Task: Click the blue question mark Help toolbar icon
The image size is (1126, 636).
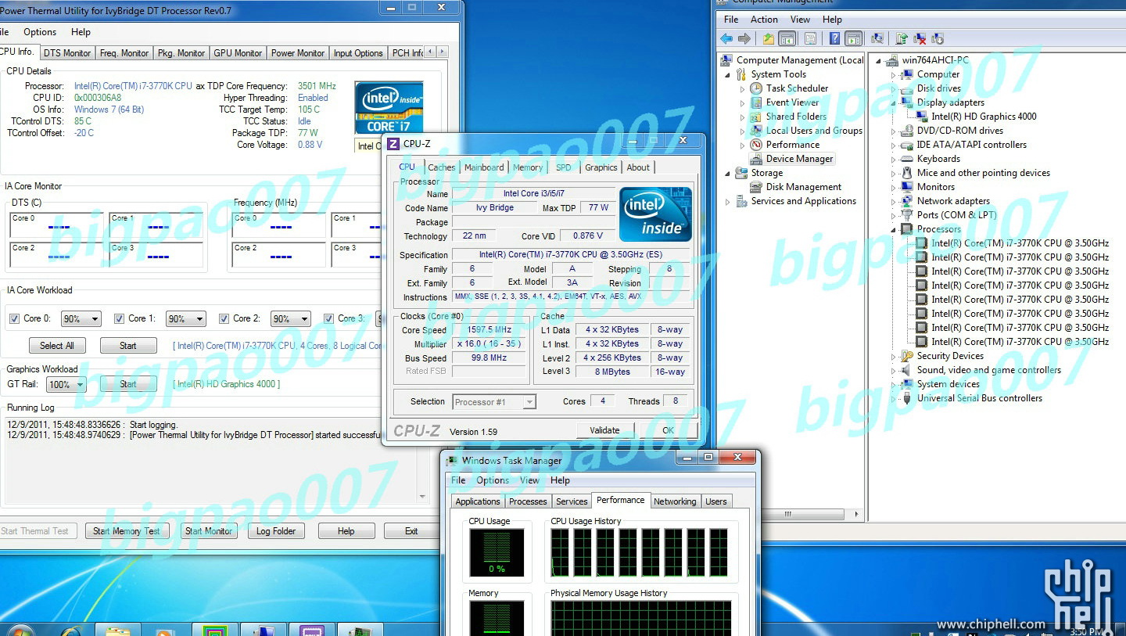Action: [835, 38]
